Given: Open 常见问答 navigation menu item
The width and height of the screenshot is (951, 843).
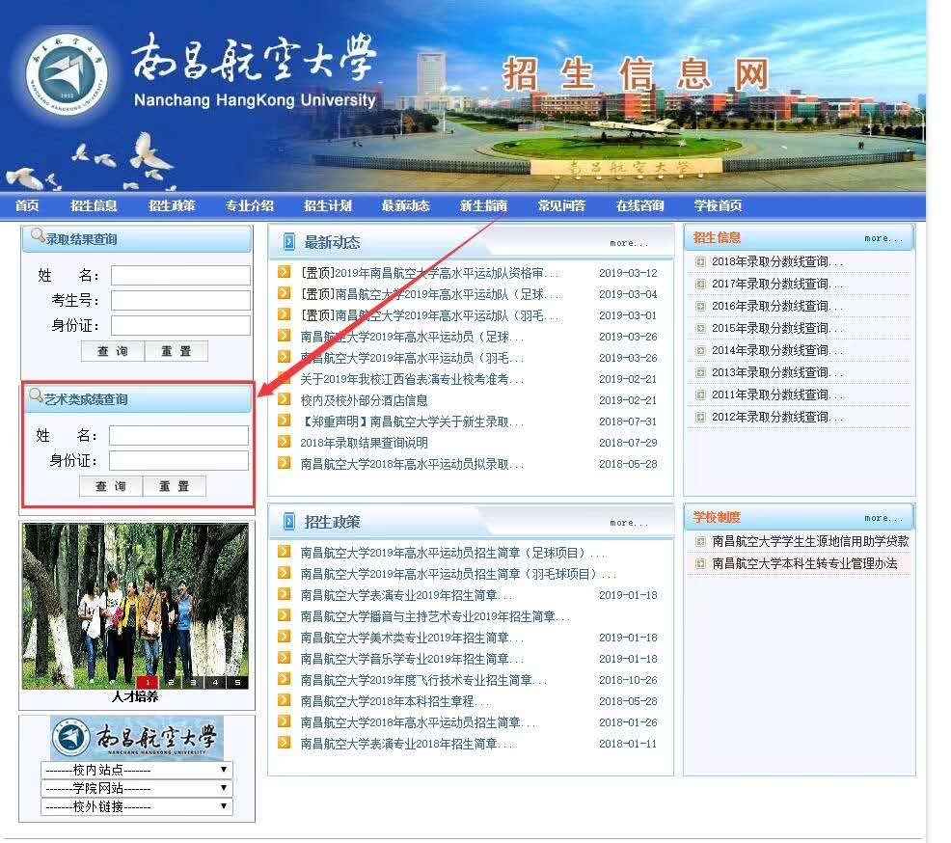Looking at the screenshot, I should (561, 205).
